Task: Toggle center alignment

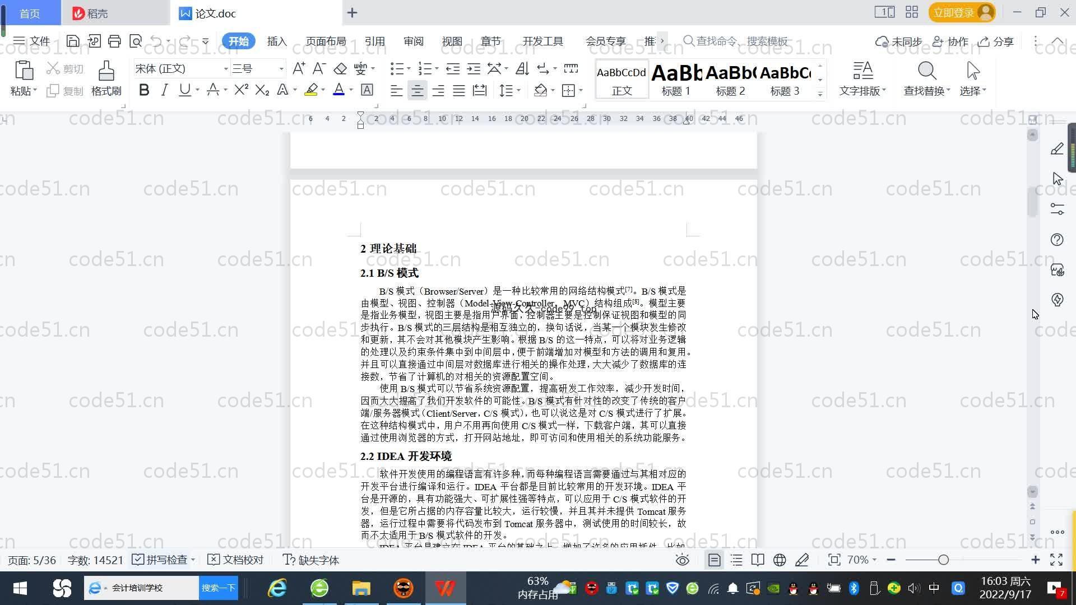Action: (417, 90)
